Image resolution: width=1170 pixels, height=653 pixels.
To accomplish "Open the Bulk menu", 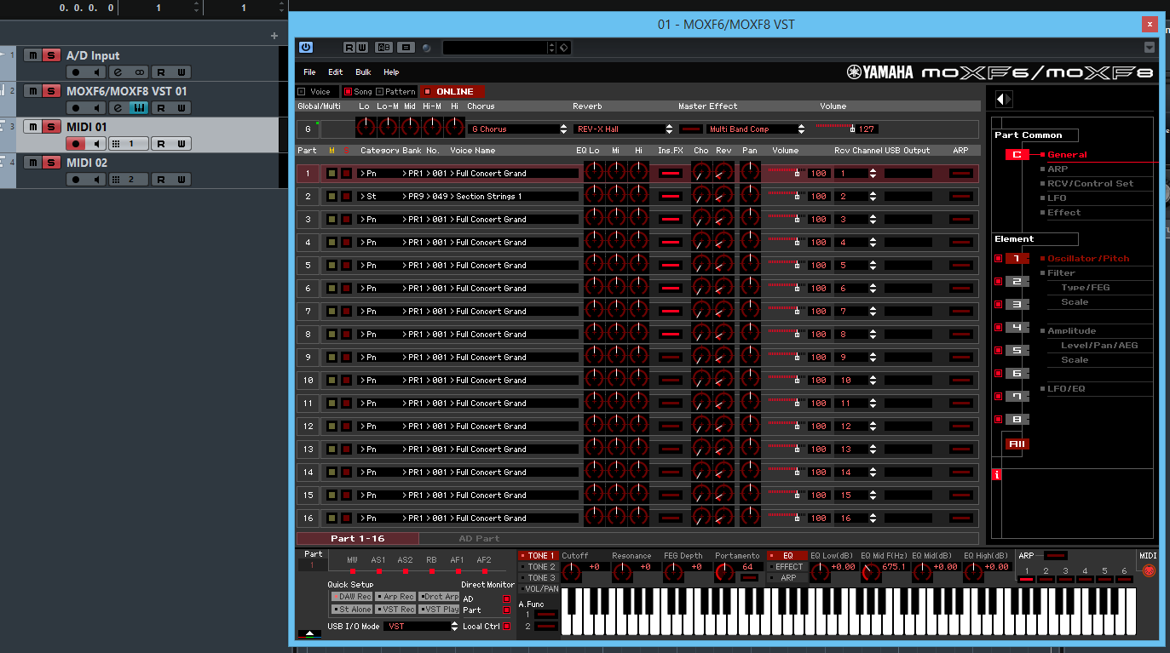I will coord(364,72).
